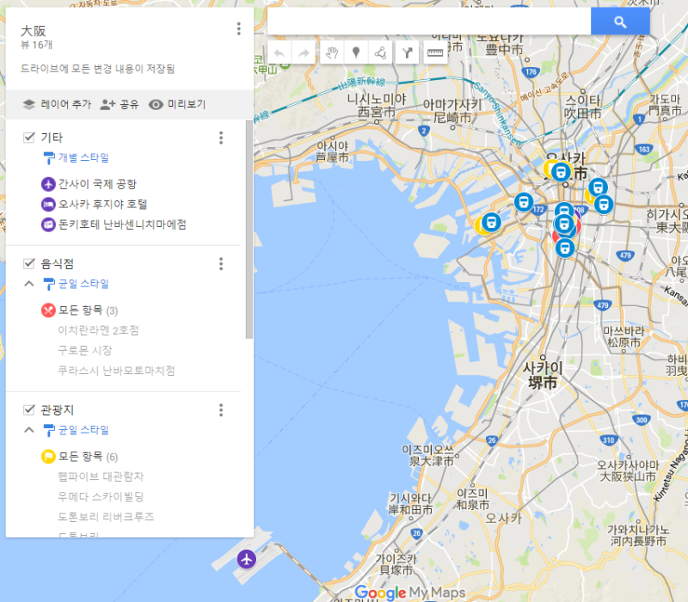Click the redo arrow in the toolbar
This screenshot has width=688, height=602.
pyautogui.click(x=304, y=53)
